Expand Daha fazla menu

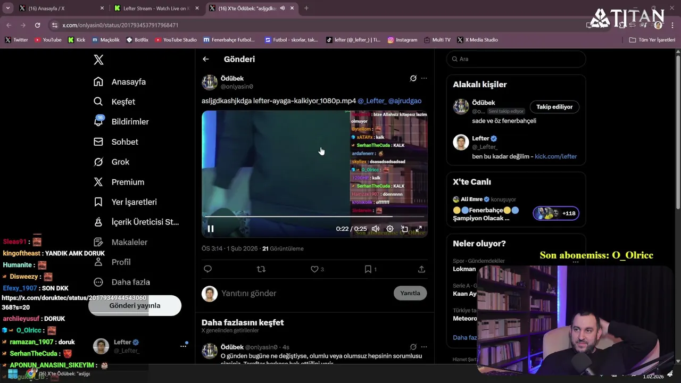click(122, 282)
